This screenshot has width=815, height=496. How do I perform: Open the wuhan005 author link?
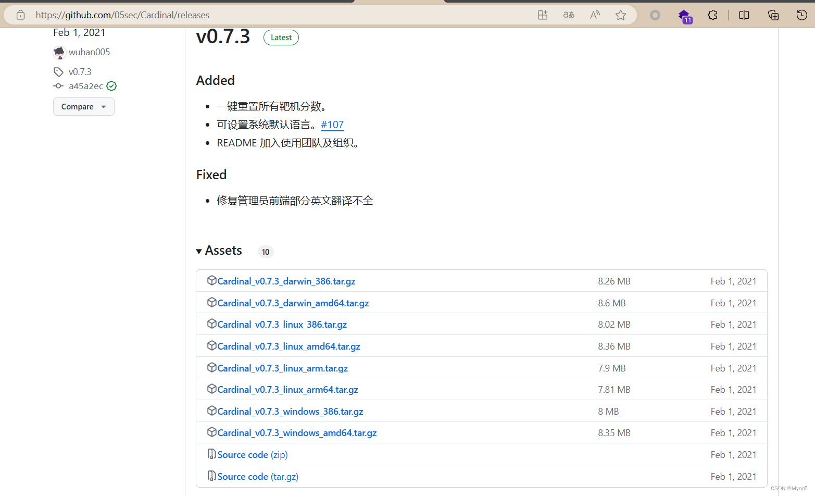[89, 52]
